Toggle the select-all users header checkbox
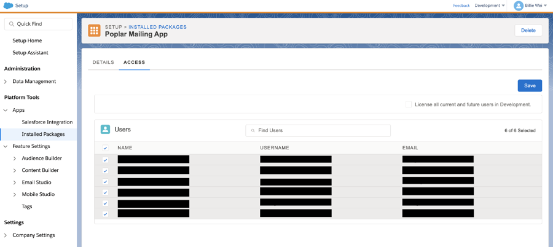 coord(105,148)
